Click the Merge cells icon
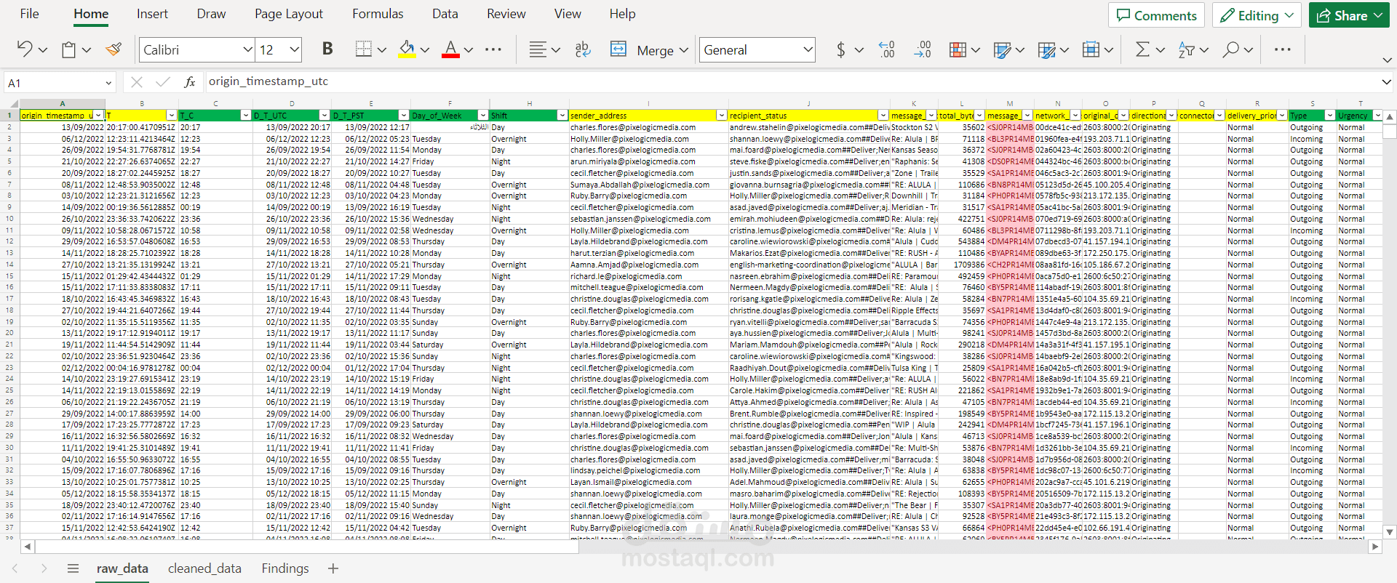The width and height of the screenshot is (1397, 583). coord(618,49)
